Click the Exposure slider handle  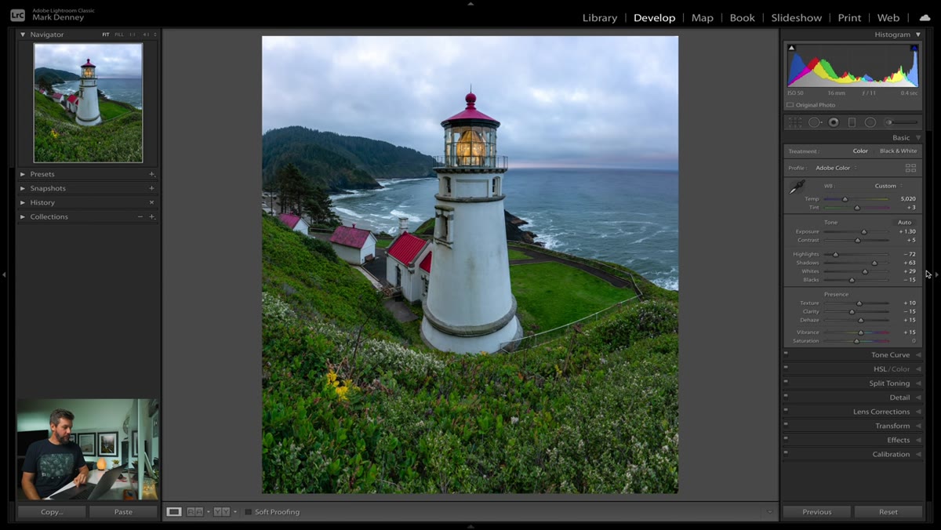point(864,232)
